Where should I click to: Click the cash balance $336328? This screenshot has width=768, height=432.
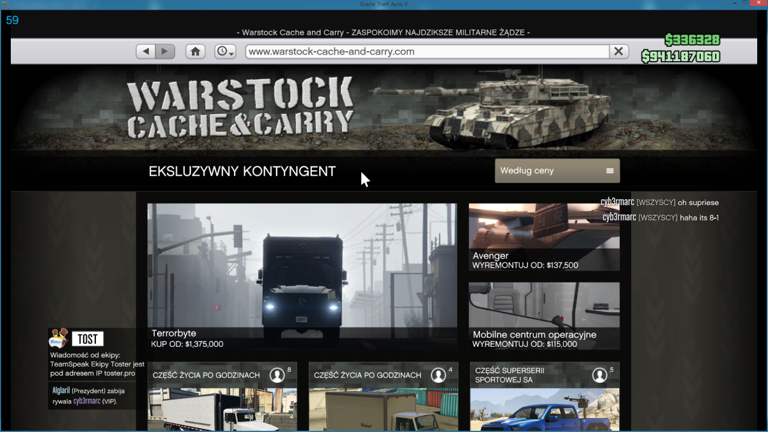pyautogui.click(x=692, y=40)
